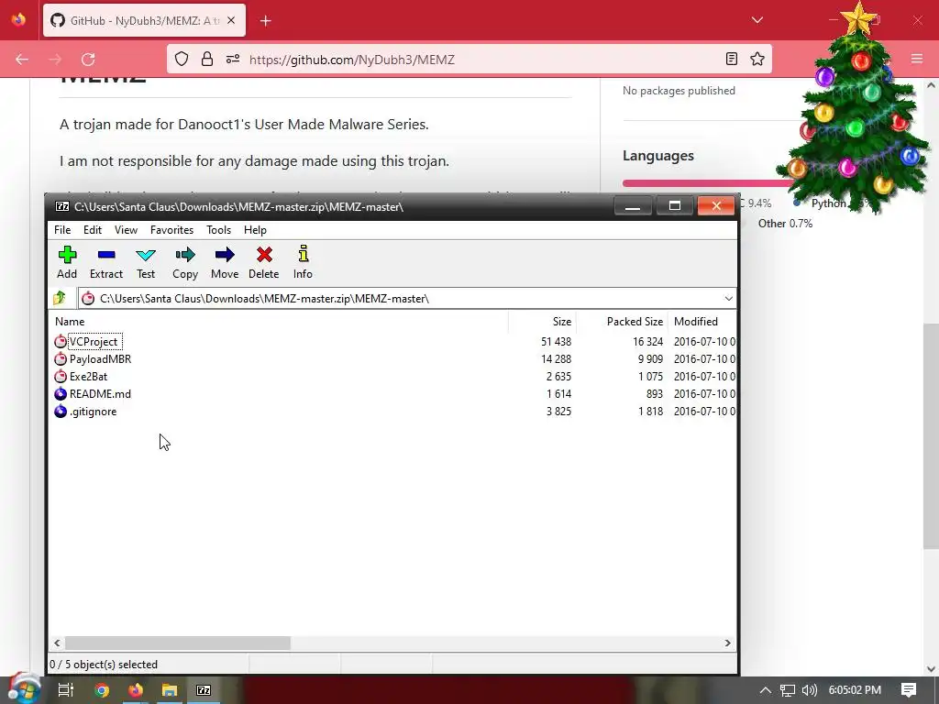Screen dimensions: 939x704
Task: Open a new Firefox tab with plus button
Action: pyautogui.click(x=266, y=21)
